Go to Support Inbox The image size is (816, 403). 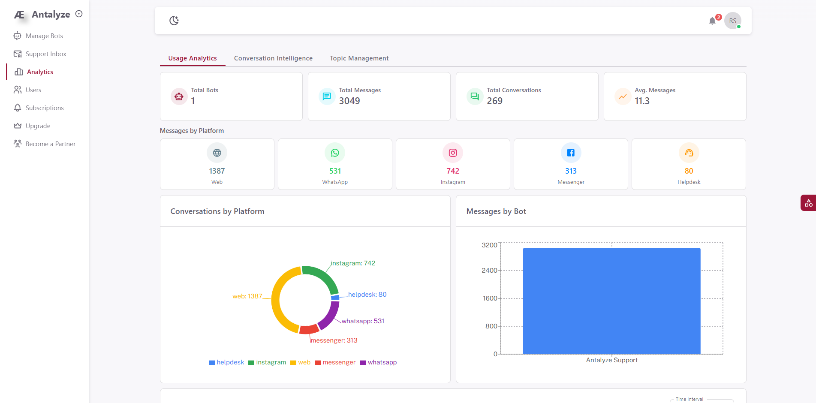point(45,54)
